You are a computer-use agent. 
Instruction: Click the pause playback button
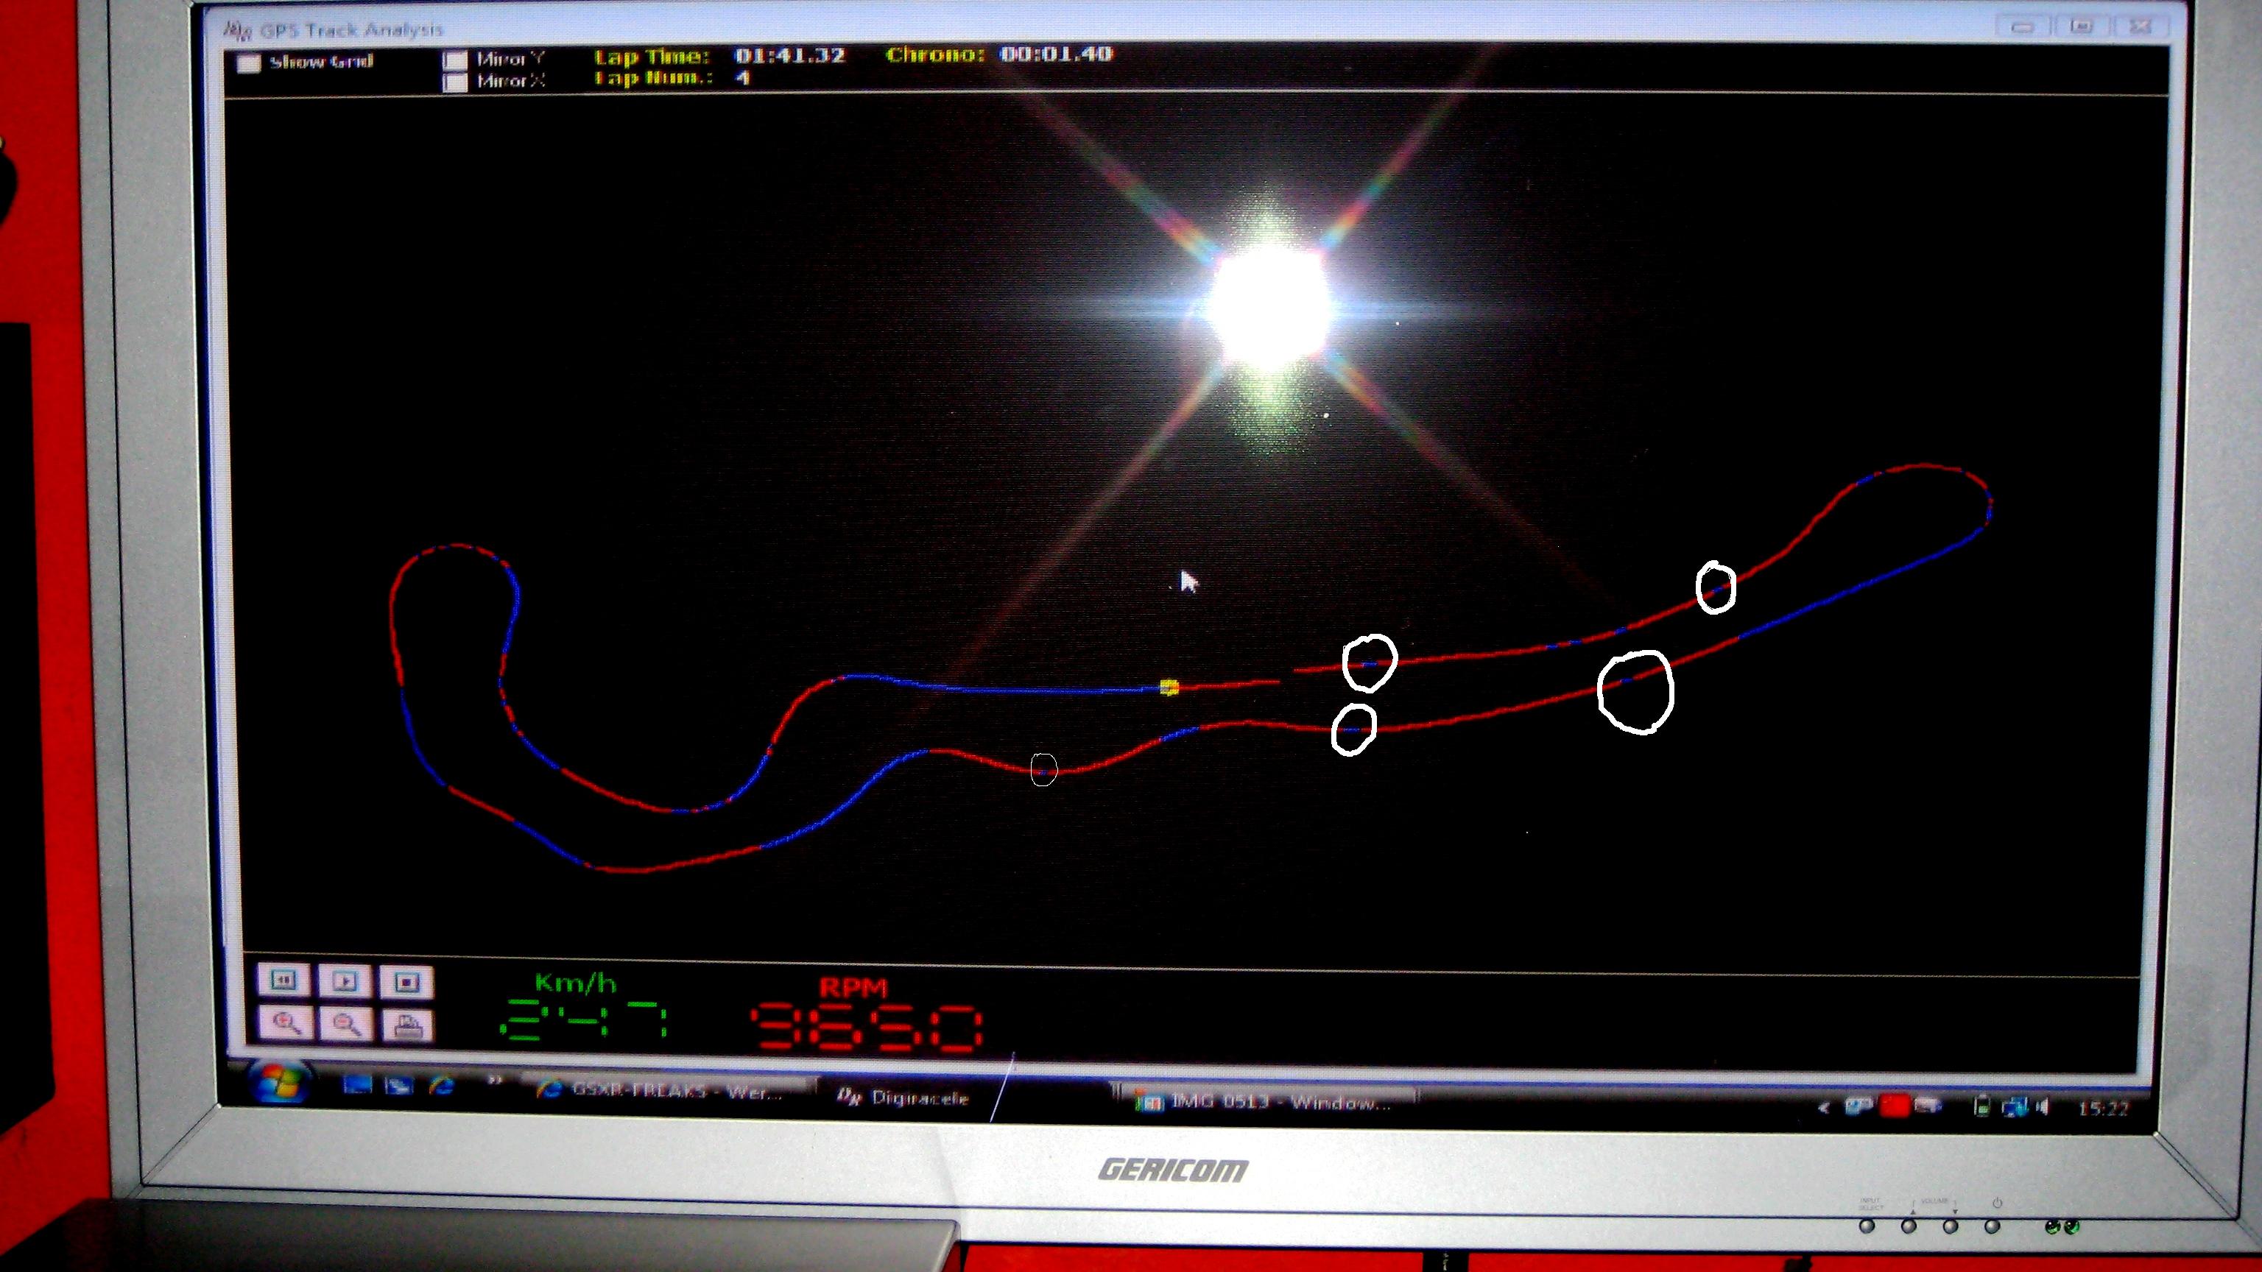283,981
